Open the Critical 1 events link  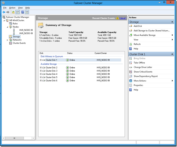point(123,18)
